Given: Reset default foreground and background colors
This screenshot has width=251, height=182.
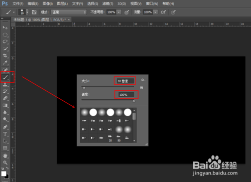Looking at the screenshot, I should pos(3,168).
